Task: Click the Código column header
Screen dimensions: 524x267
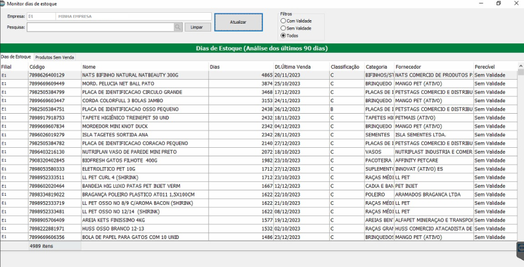Action: 38,66
